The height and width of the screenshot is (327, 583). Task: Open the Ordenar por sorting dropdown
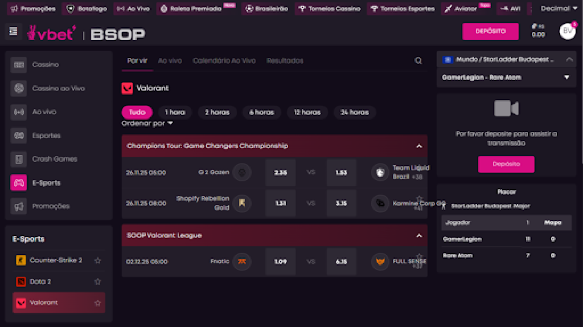[147, 123]
